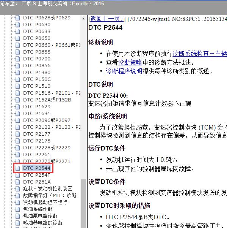Select DTC P0660、P0661 tree entry
Screen dimensions: 227x228
pos(52,45)
